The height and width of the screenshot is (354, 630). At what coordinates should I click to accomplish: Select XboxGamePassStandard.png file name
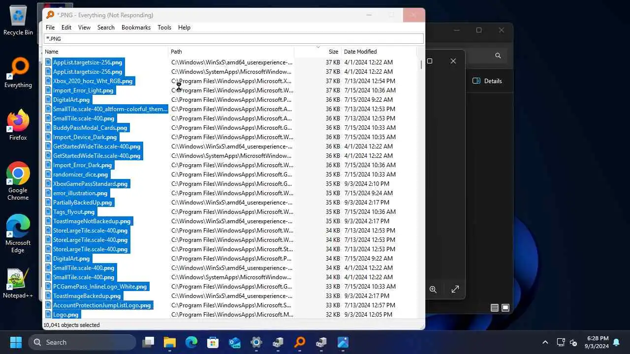tap(90, 184)
